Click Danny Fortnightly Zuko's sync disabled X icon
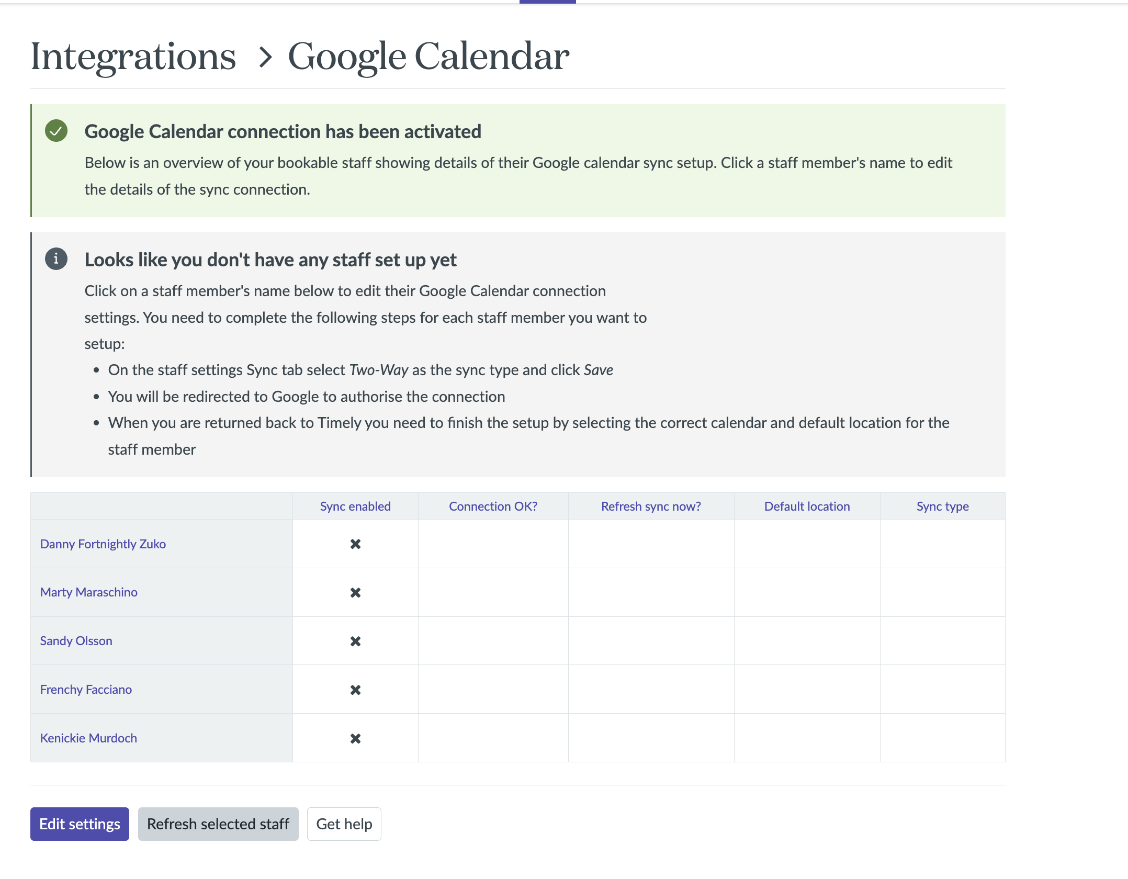This screenshot has height=879, width=1128. tap(355, 544)
